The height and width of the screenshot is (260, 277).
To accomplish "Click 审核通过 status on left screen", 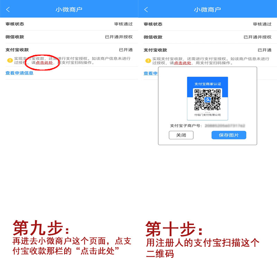I will tap(123, 24).
